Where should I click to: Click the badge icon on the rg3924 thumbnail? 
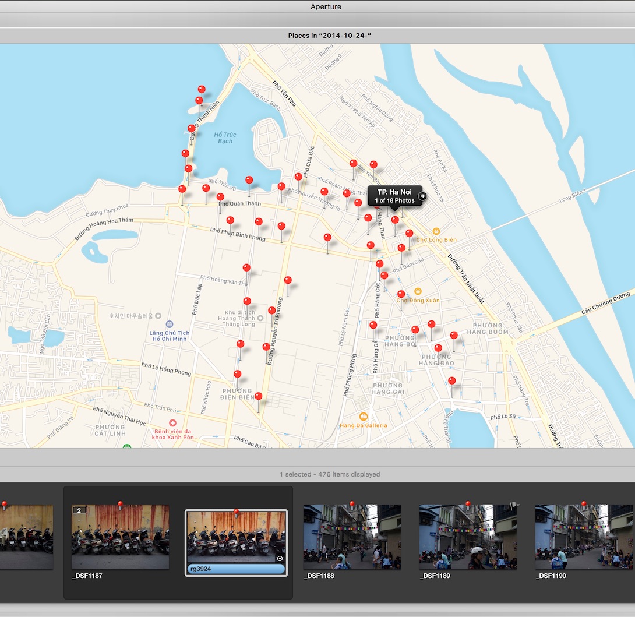tap(280, 558)
